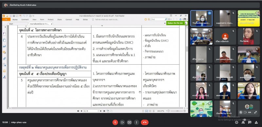Screen dimensions: 262x127
Task: Open the meeting details info icon
Action: [236, 122]
